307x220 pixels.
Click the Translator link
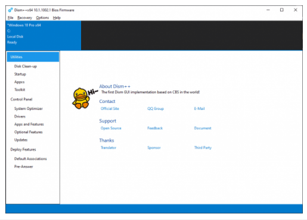tap(108, 147)
